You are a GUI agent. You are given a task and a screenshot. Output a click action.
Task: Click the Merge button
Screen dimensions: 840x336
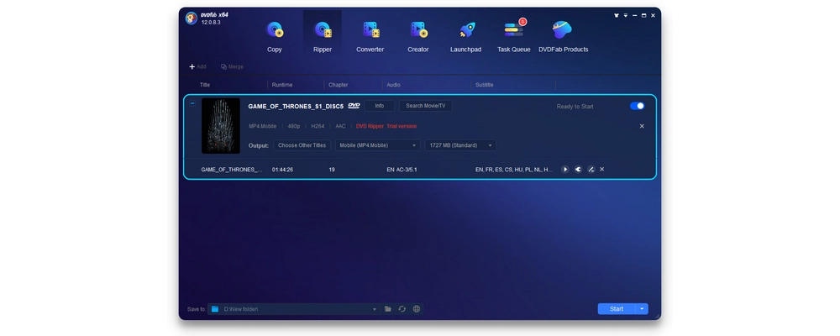click(x=232, y=67)
